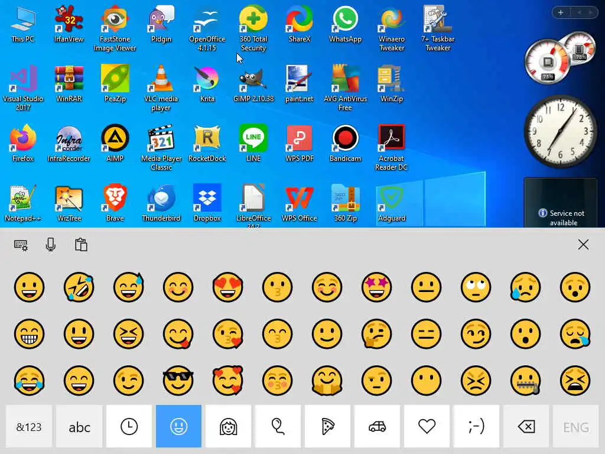Tap the backspace key
Screen dimensions: 605x454
click(526, 427)
